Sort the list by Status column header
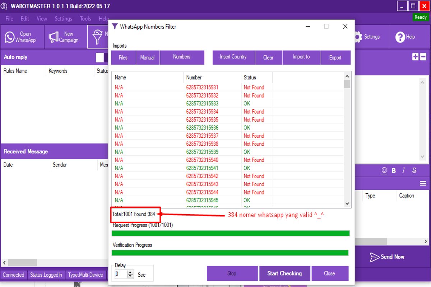 pyautogui.click(x=257, y=77)
